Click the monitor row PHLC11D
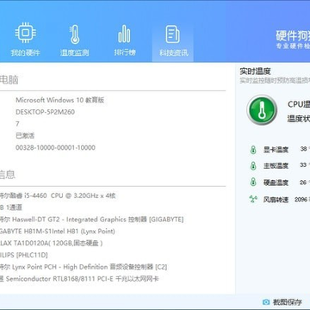Viewport: 310px width, 310px height. tap(24, 255)
